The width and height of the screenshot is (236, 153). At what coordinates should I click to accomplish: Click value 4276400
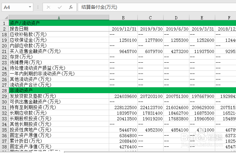tap(123, 147)
